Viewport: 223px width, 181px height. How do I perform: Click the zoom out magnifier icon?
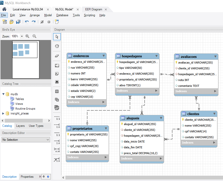click(34, 36)
